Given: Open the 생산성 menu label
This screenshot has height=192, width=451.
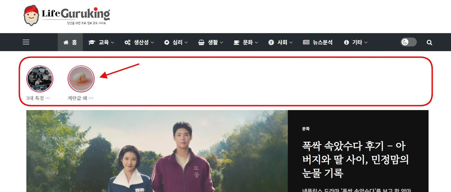Looking at the screenshot, I should [141, 42].
